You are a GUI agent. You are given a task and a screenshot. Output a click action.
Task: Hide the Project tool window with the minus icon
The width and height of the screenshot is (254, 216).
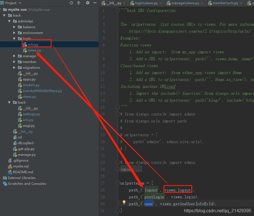[x=94, y=3]
